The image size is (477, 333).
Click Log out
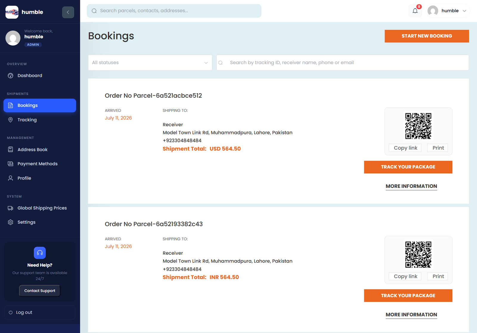point(40,312)
